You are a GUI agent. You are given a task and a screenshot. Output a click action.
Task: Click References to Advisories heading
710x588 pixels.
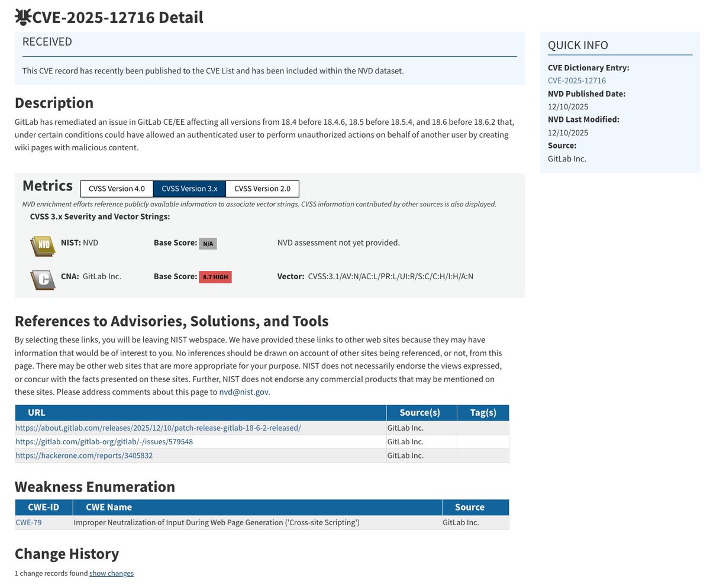pos(172,321)
